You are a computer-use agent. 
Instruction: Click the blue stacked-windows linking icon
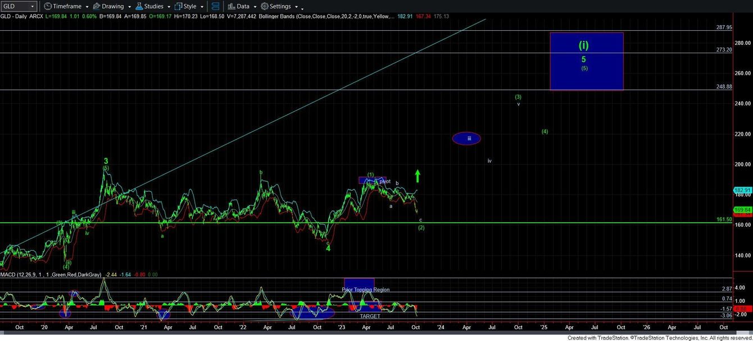point(215,6)
